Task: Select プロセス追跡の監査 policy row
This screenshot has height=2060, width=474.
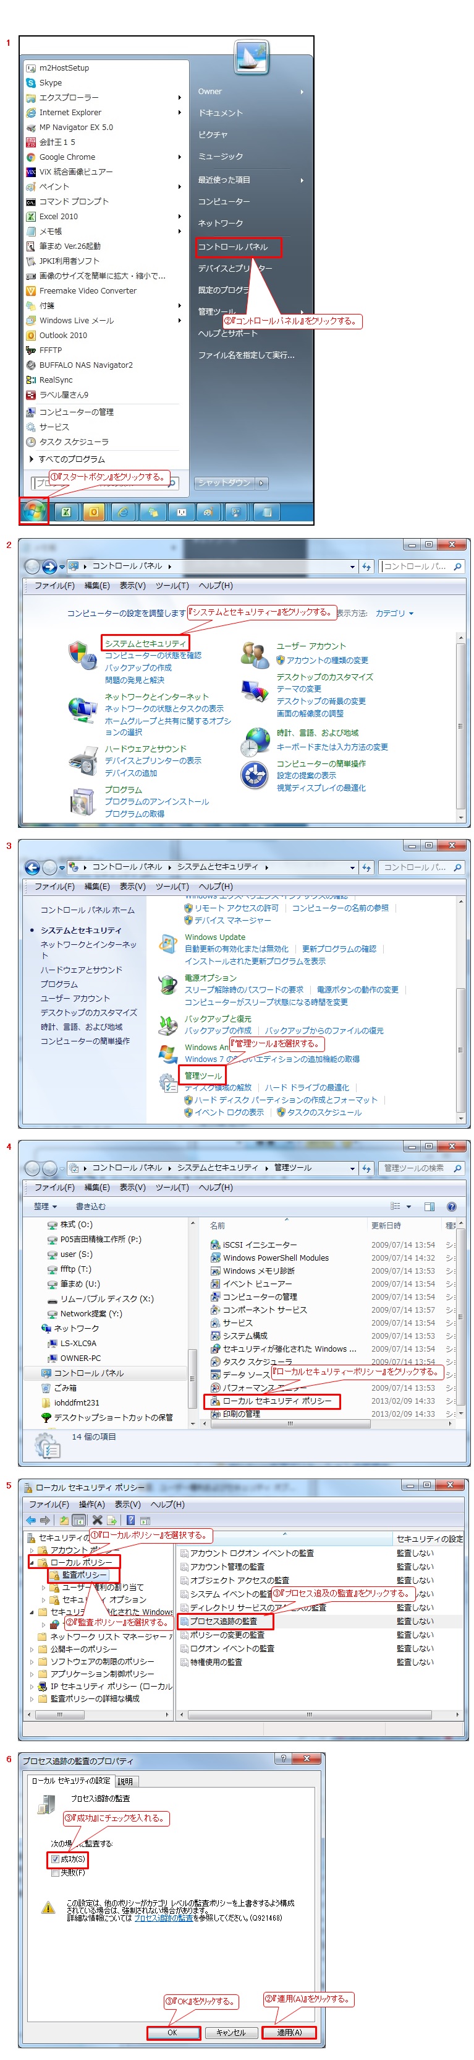Action: tap(224, 1621)
